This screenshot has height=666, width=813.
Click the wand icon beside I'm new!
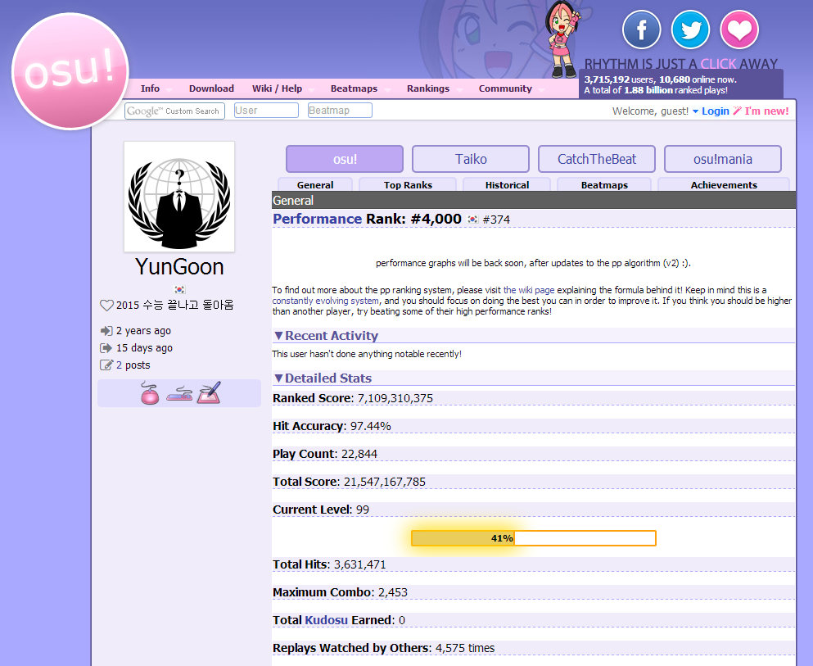[737, 111]
